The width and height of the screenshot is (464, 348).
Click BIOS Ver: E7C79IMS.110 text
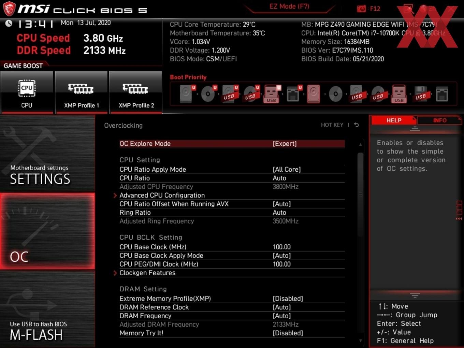(337, 50)
